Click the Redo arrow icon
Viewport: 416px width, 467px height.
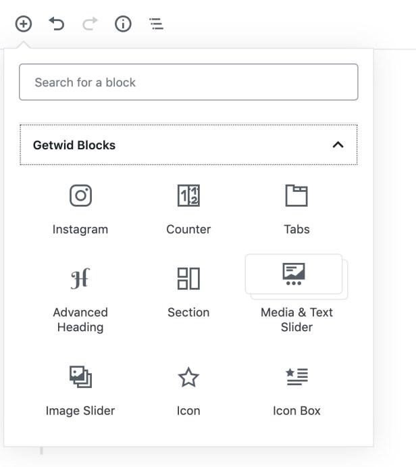(x=90, y=24)
